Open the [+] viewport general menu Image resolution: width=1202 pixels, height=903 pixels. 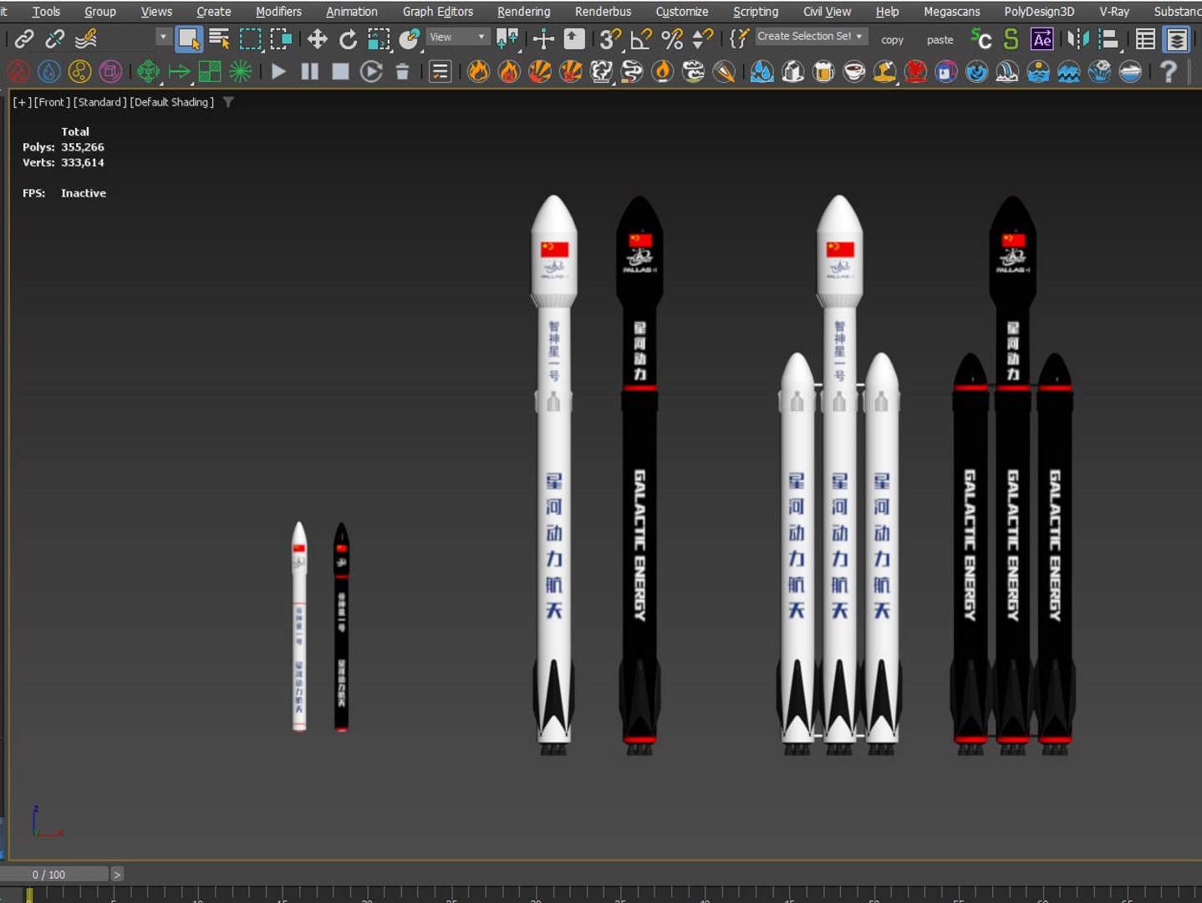pyautogui.click(x=22, y=102)
